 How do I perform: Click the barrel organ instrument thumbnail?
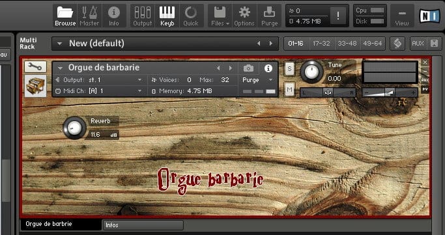pos(35,86)
